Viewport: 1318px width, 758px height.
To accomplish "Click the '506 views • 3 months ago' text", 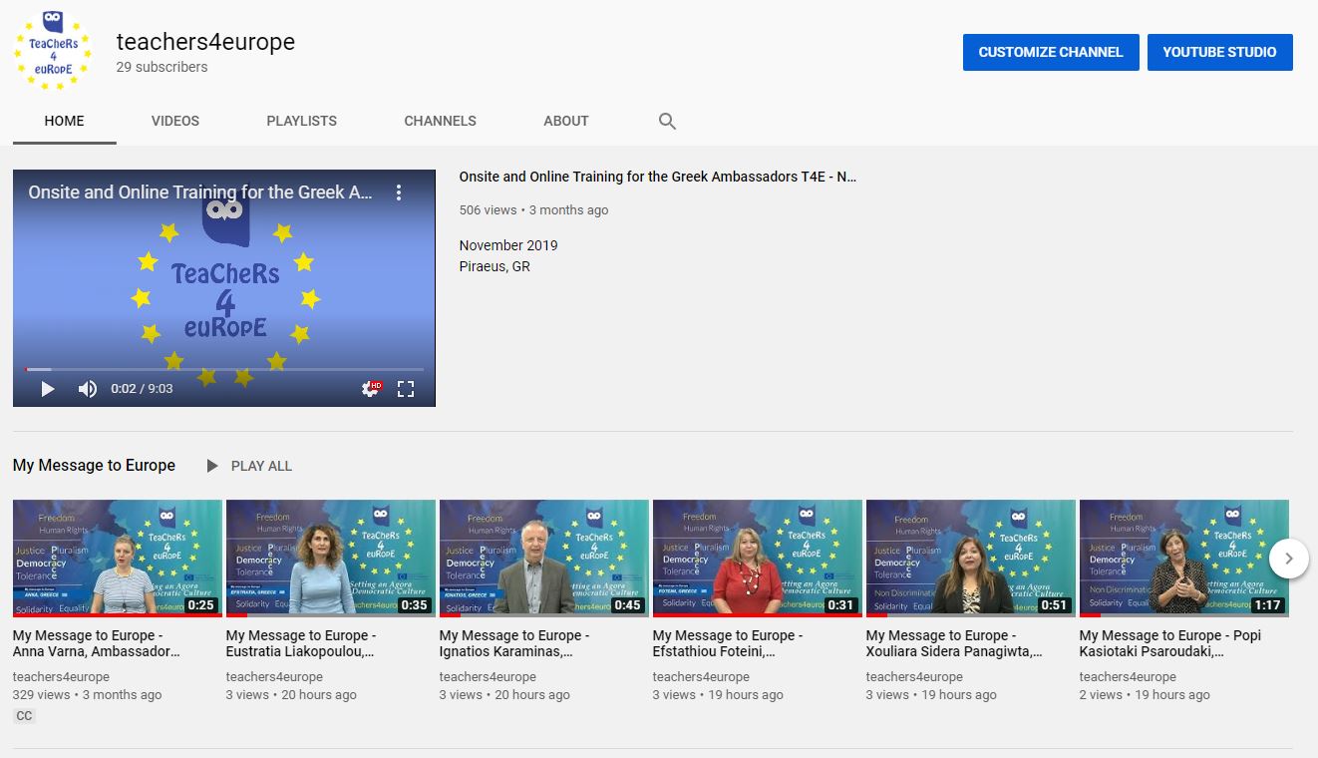I will tap(533, 210).
